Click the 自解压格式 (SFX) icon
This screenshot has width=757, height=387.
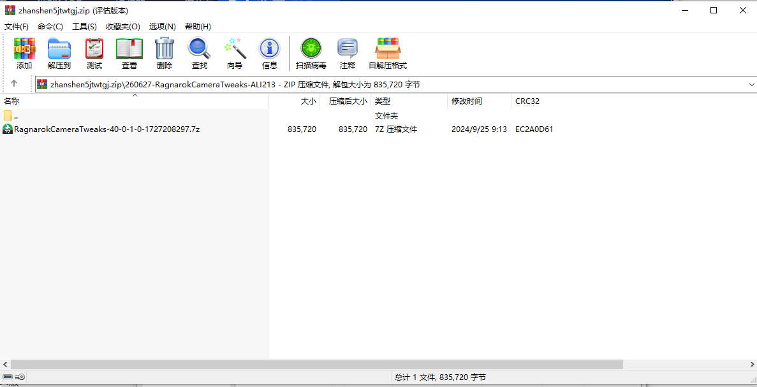[388, 48]
